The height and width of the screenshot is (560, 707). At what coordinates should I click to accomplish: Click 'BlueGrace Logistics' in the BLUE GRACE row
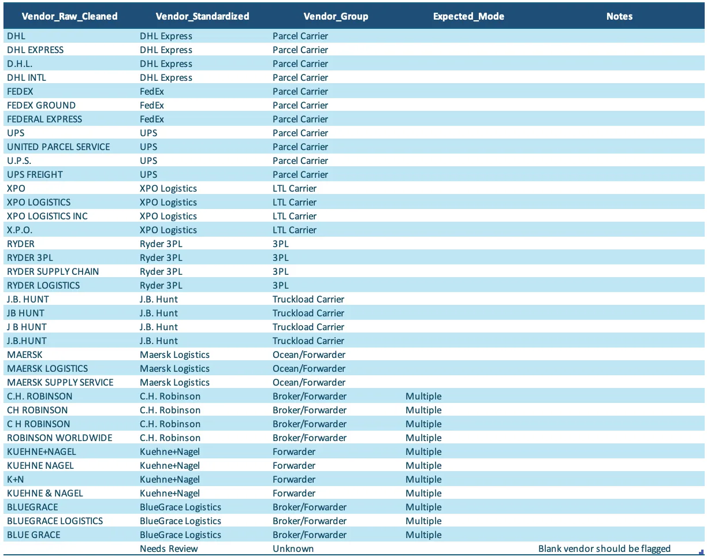(180, 535)
